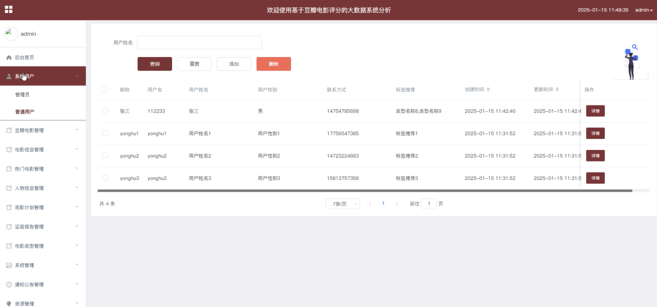The width and height of the screenshot is (657, 307).
Task: Sort by 创建时间 using its sort arrows
Action: point(488,90)
